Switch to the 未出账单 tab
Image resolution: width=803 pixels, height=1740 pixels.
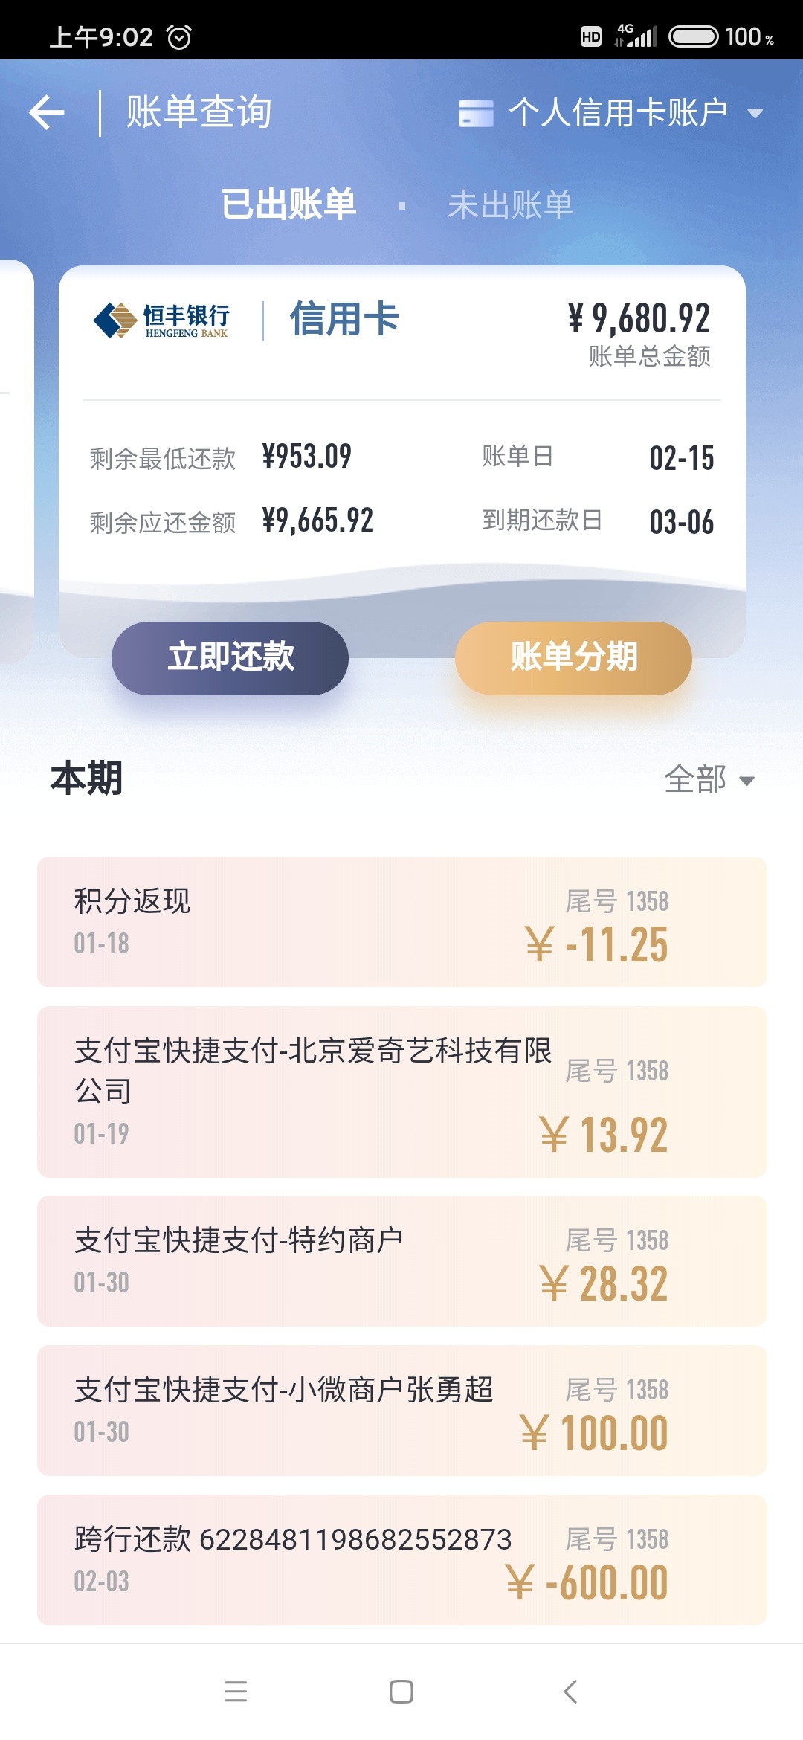tap(510, 204)
